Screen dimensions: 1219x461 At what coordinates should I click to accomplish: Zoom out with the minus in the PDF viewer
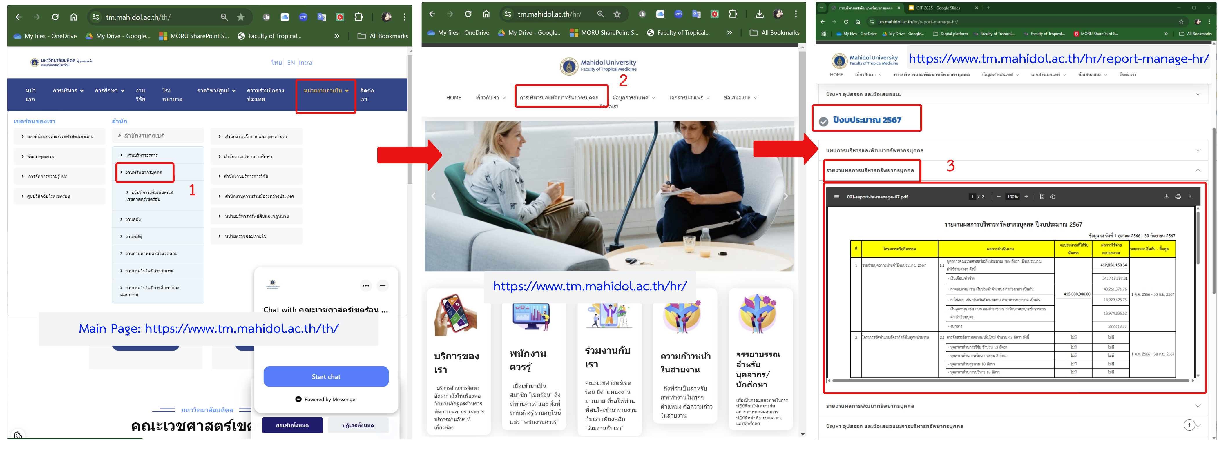(999, 197)
